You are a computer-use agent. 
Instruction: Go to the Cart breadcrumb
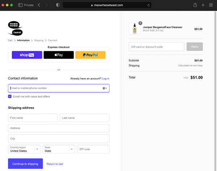[x=10, y=40]
